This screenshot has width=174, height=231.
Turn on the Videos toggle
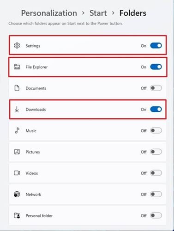pos(156,173)
